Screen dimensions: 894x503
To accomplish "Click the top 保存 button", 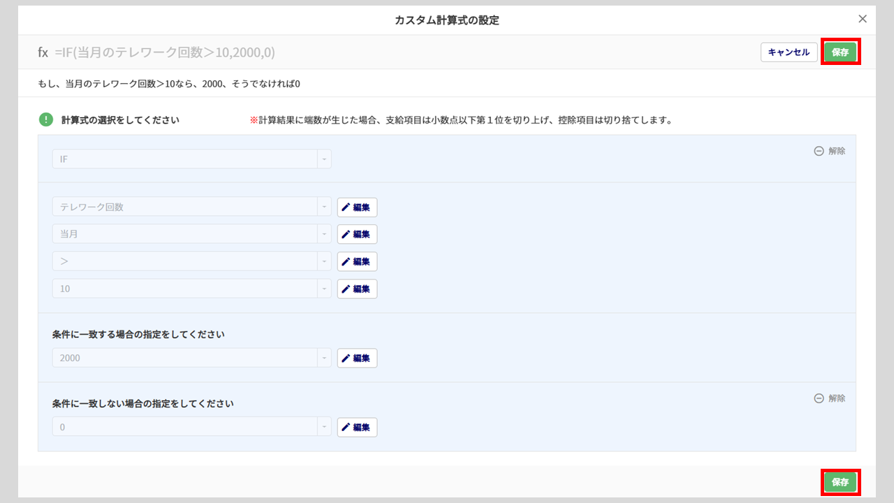I will pos(840,52).
